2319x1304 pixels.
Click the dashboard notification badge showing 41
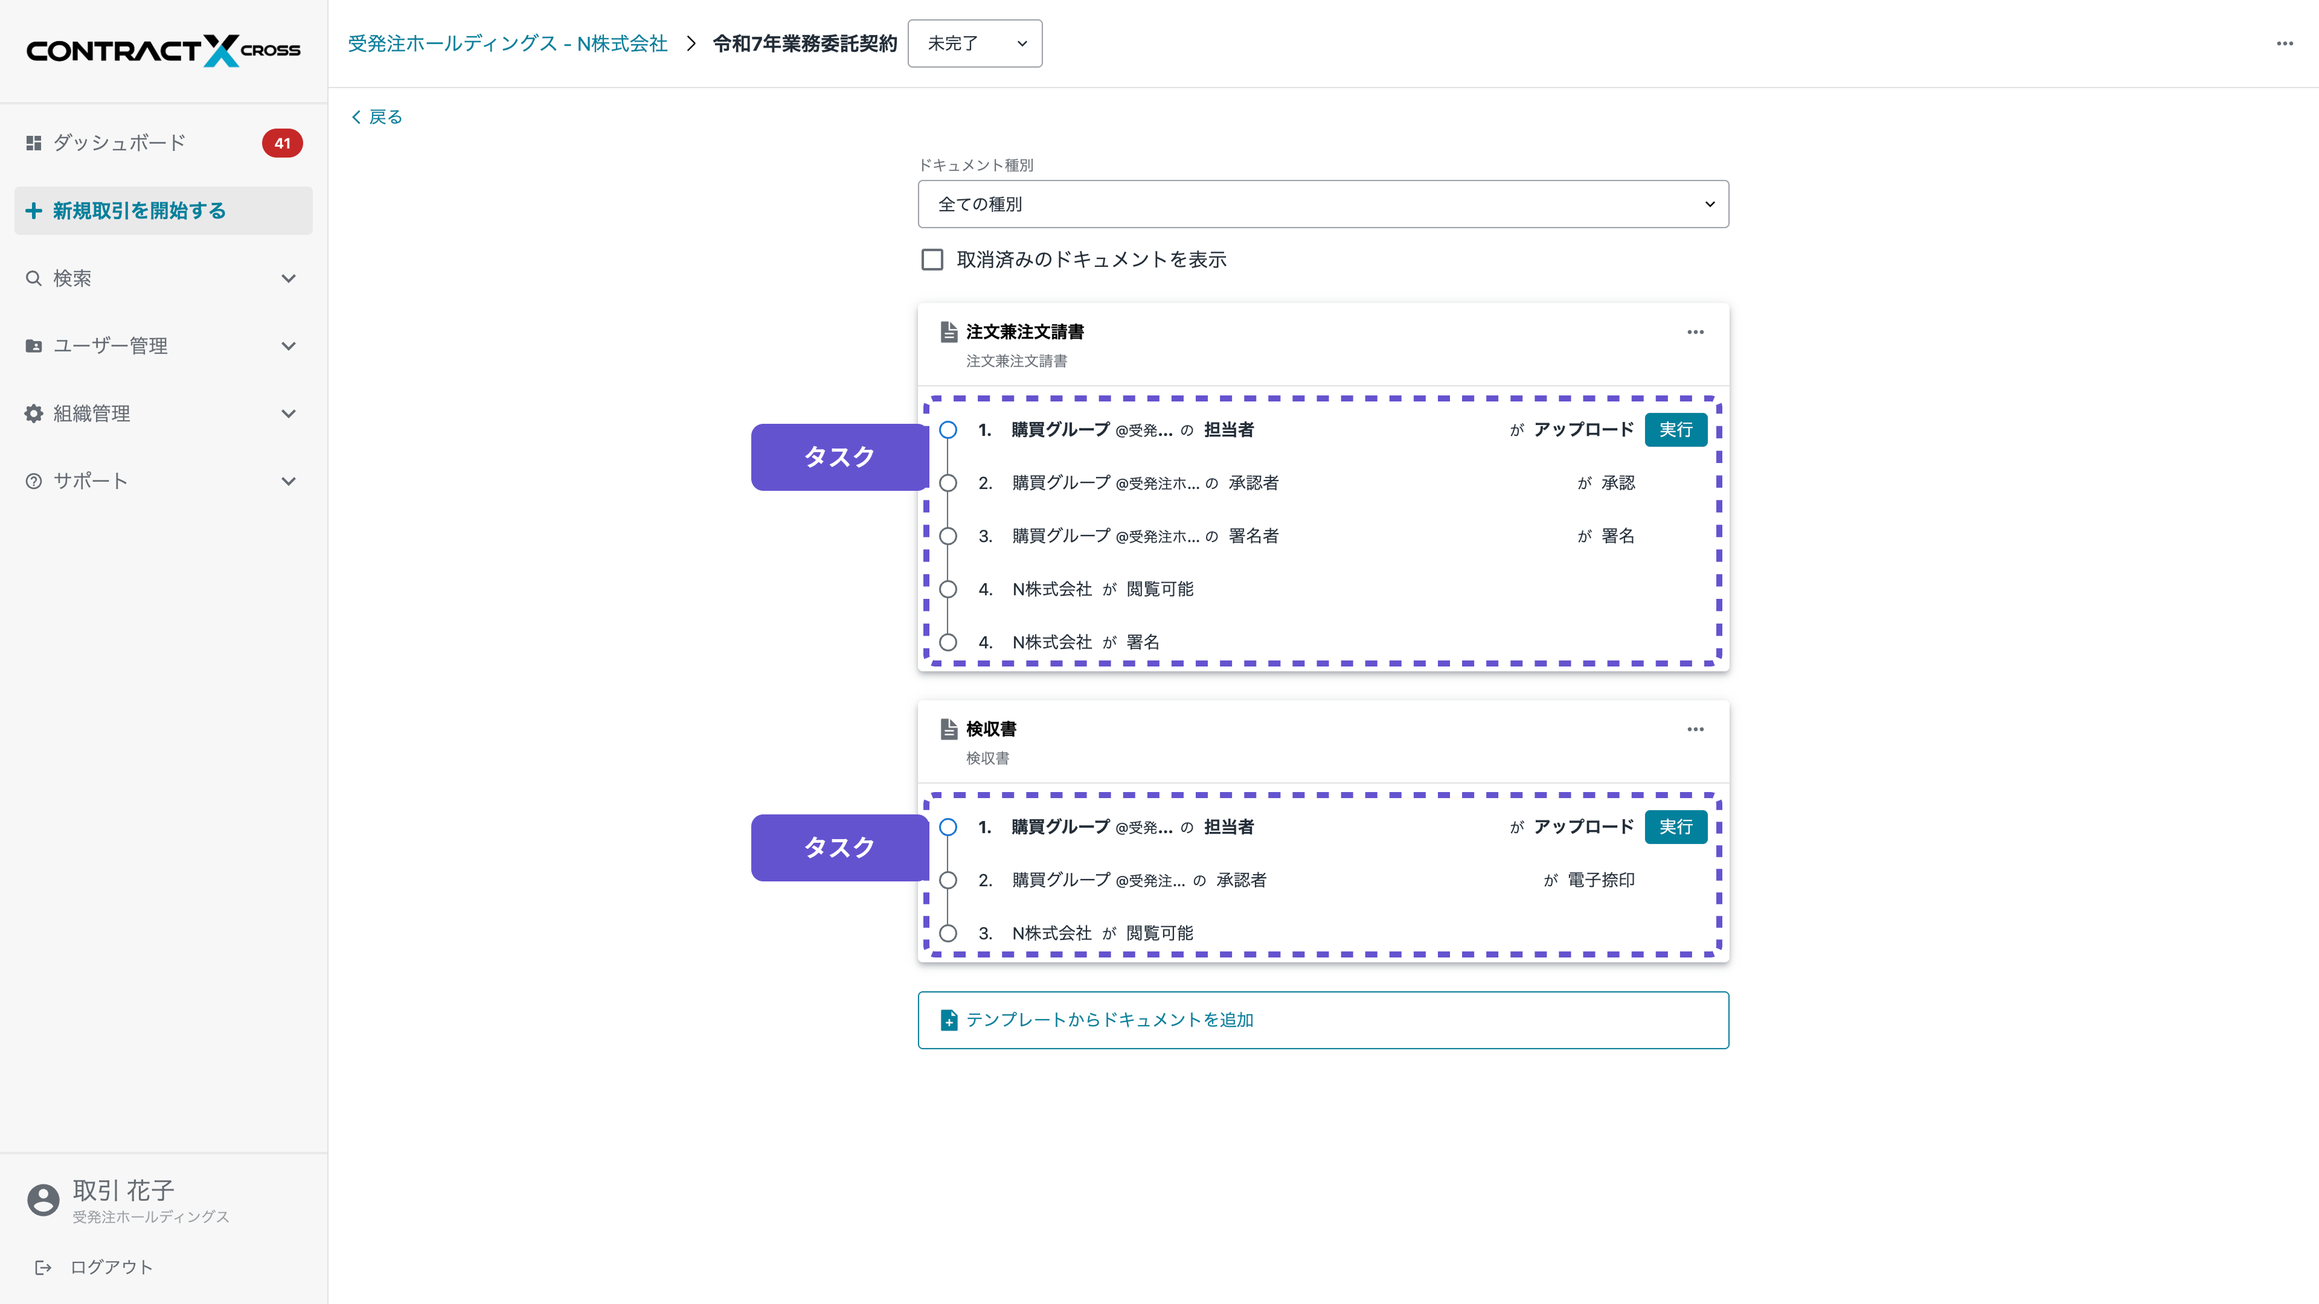click(282, 142)
